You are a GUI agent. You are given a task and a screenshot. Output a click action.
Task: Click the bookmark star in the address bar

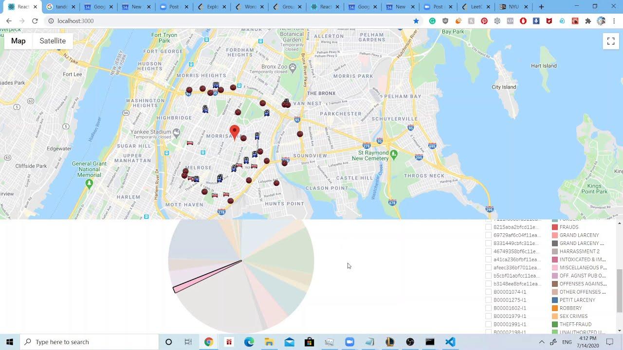pos(415,21)
